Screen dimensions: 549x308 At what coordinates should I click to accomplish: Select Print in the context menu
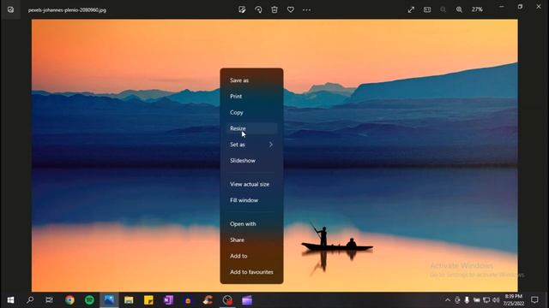pyautogui.click(x=251, y=97)
